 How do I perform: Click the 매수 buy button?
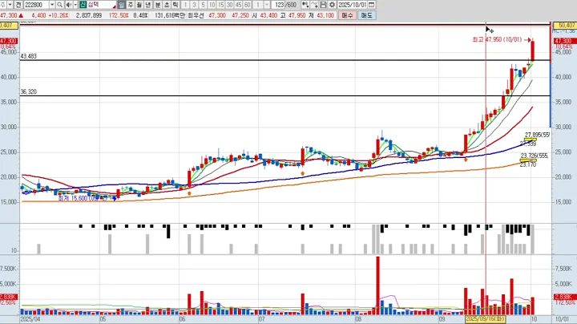pyautogui.click(x=347, y=15)
